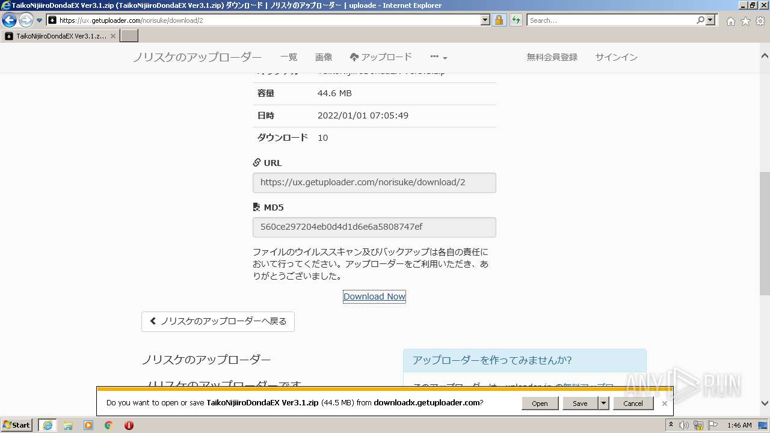Click the page scroll up arrow
This screenshot has width=770, height=433.
click(x=765, y=56)
